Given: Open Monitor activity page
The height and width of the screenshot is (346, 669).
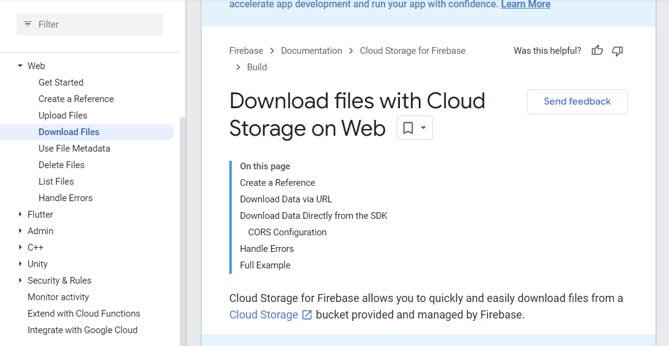Looking at the screenshot, I should pyautogui.click(x=59, y=297).
